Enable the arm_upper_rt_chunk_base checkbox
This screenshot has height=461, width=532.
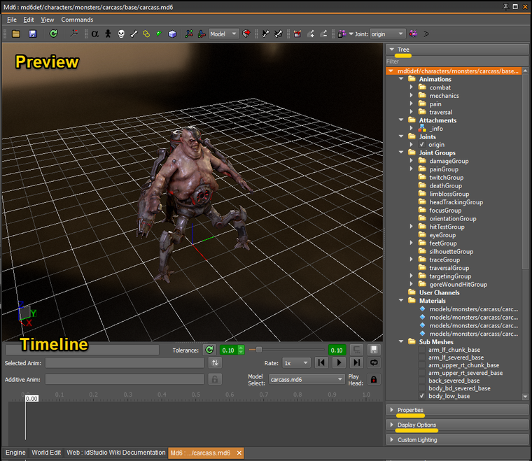click(422, 365)
